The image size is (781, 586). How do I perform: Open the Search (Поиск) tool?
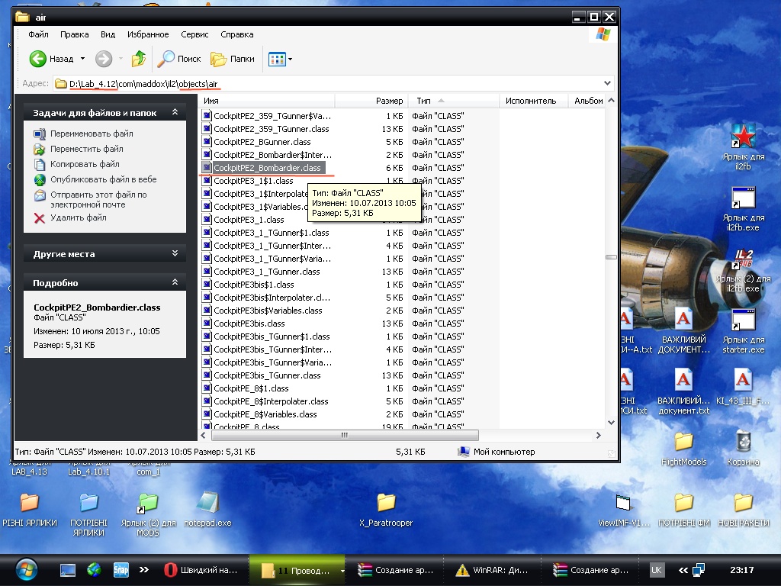click(179, 59)
